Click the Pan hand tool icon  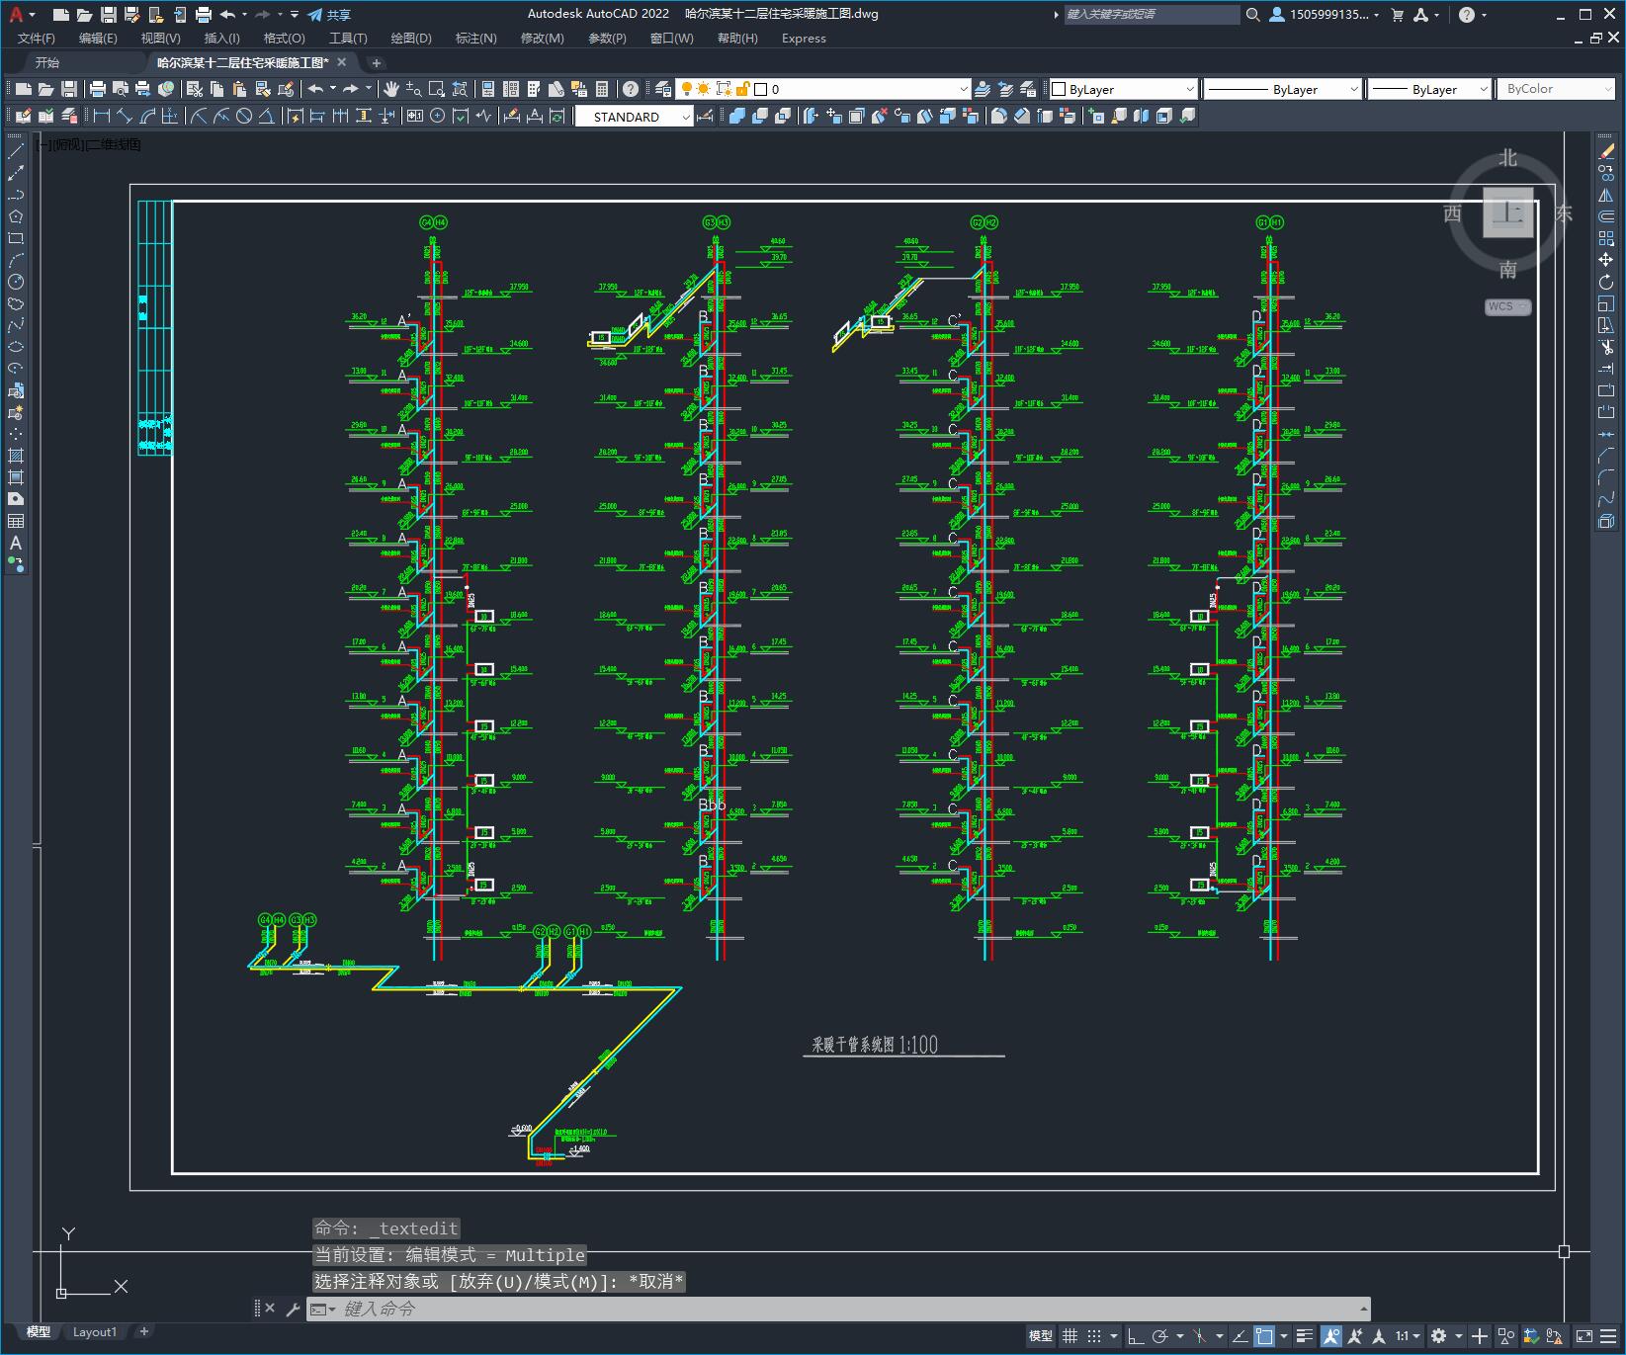391,89
